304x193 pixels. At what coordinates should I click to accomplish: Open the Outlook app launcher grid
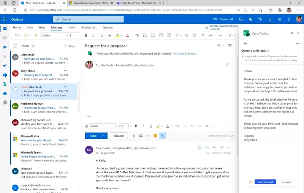pos(5,19)
